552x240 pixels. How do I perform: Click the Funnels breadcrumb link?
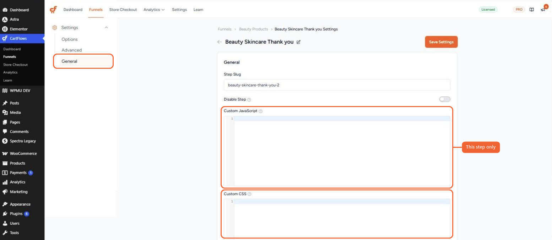tap(224, 29)
